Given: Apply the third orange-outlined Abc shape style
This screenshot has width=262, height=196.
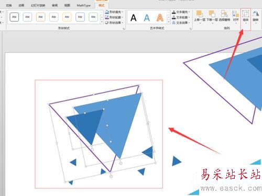Looking at the screenshot, I should [41, 17].
